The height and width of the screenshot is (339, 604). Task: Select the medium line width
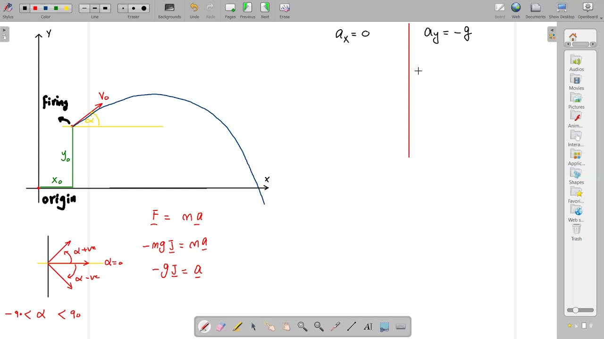(95, 8)
